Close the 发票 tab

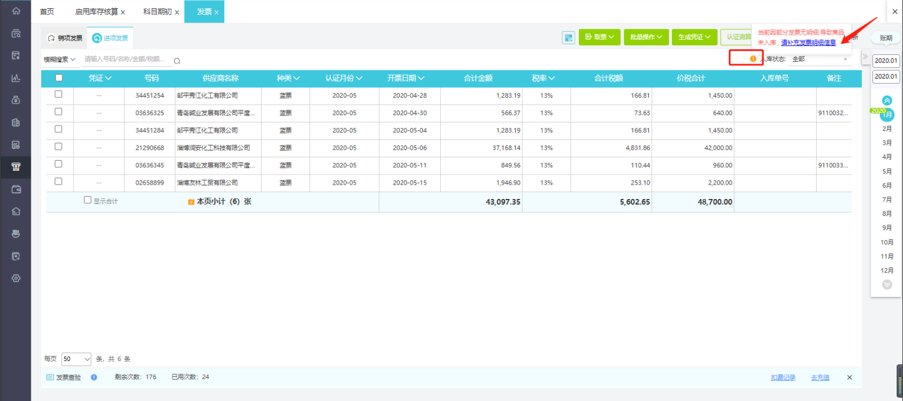(216, 12)
